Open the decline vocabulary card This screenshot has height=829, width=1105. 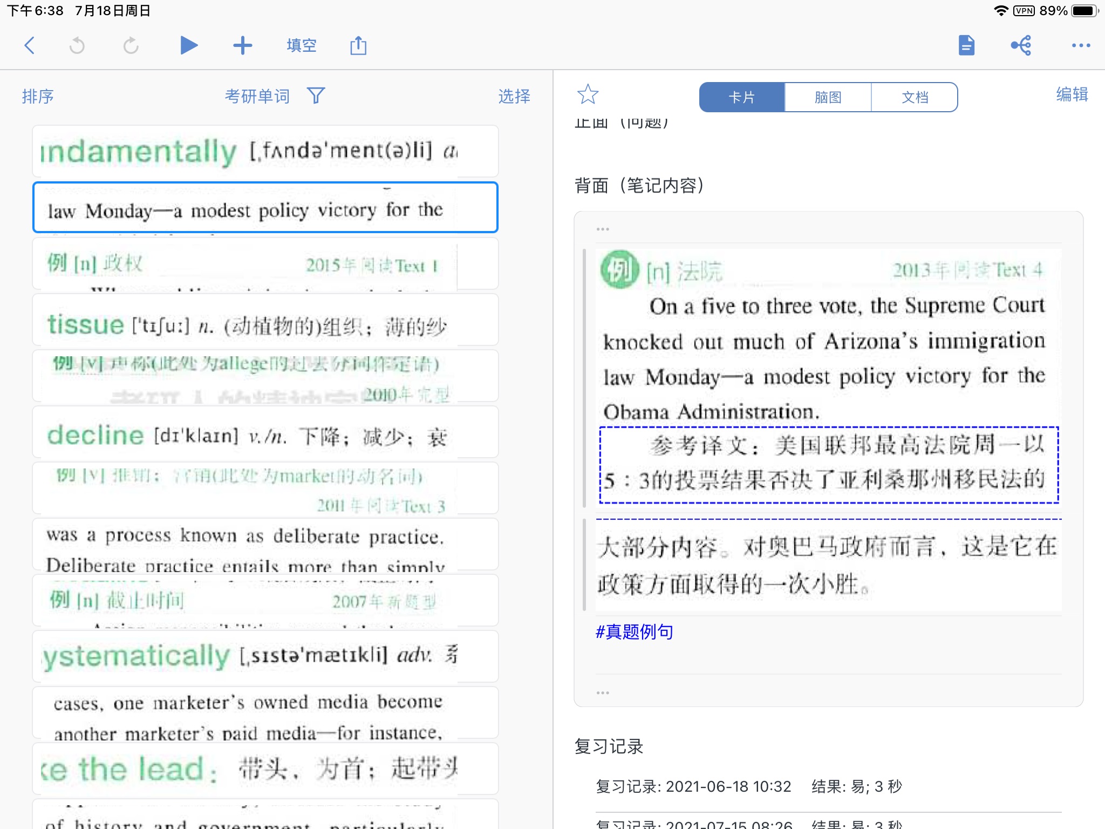click(x=265, y=432)
